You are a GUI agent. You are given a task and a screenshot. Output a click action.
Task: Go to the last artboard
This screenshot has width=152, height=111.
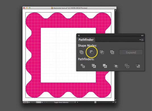pos(47,102)
